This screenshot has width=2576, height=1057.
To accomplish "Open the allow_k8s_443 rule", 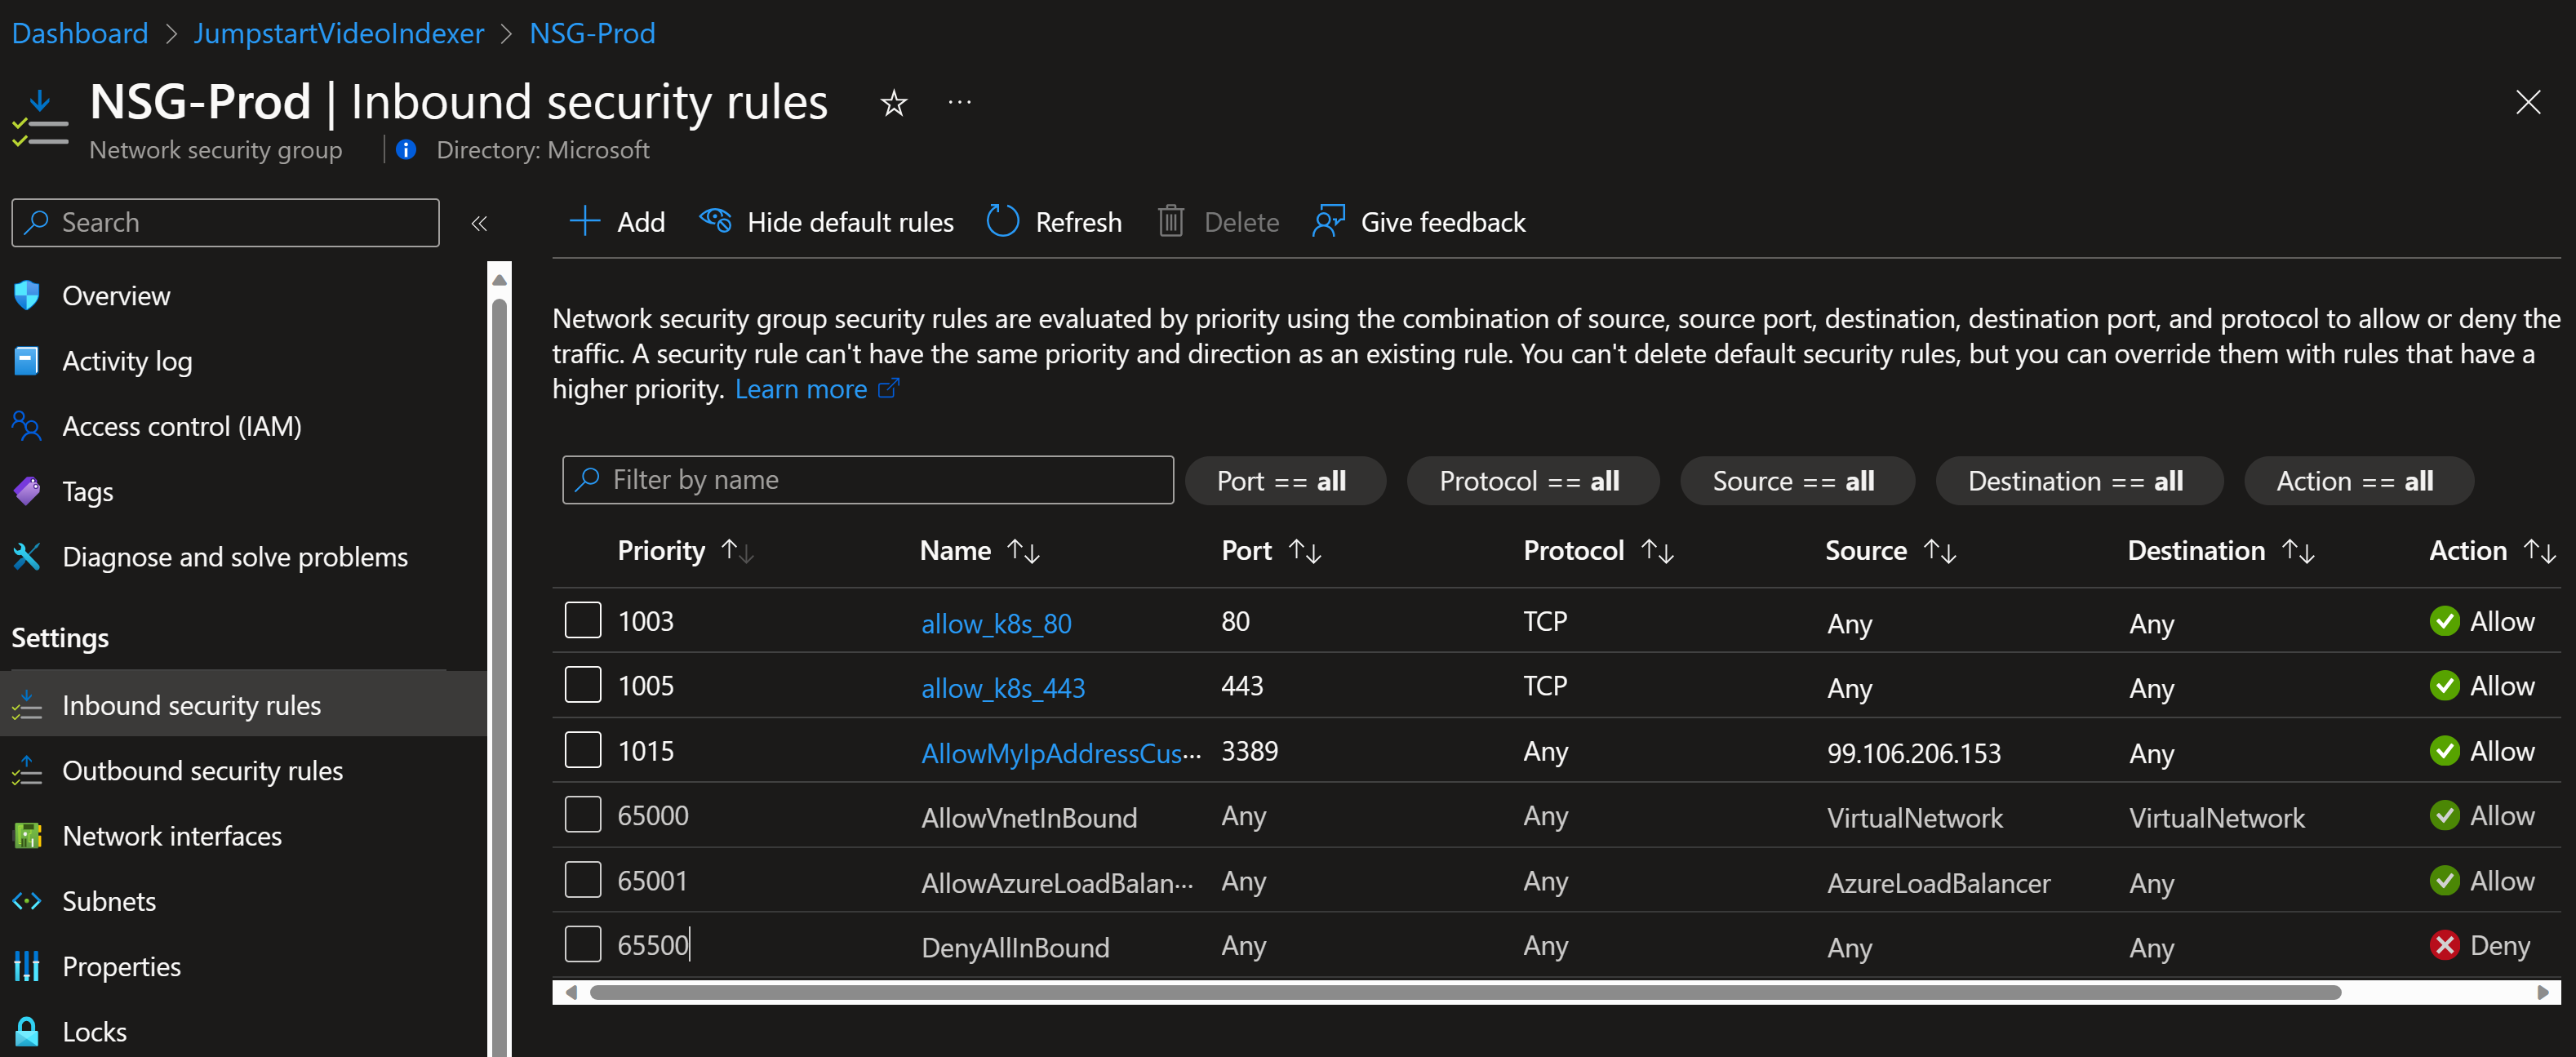I will [x=1003, y=688].
